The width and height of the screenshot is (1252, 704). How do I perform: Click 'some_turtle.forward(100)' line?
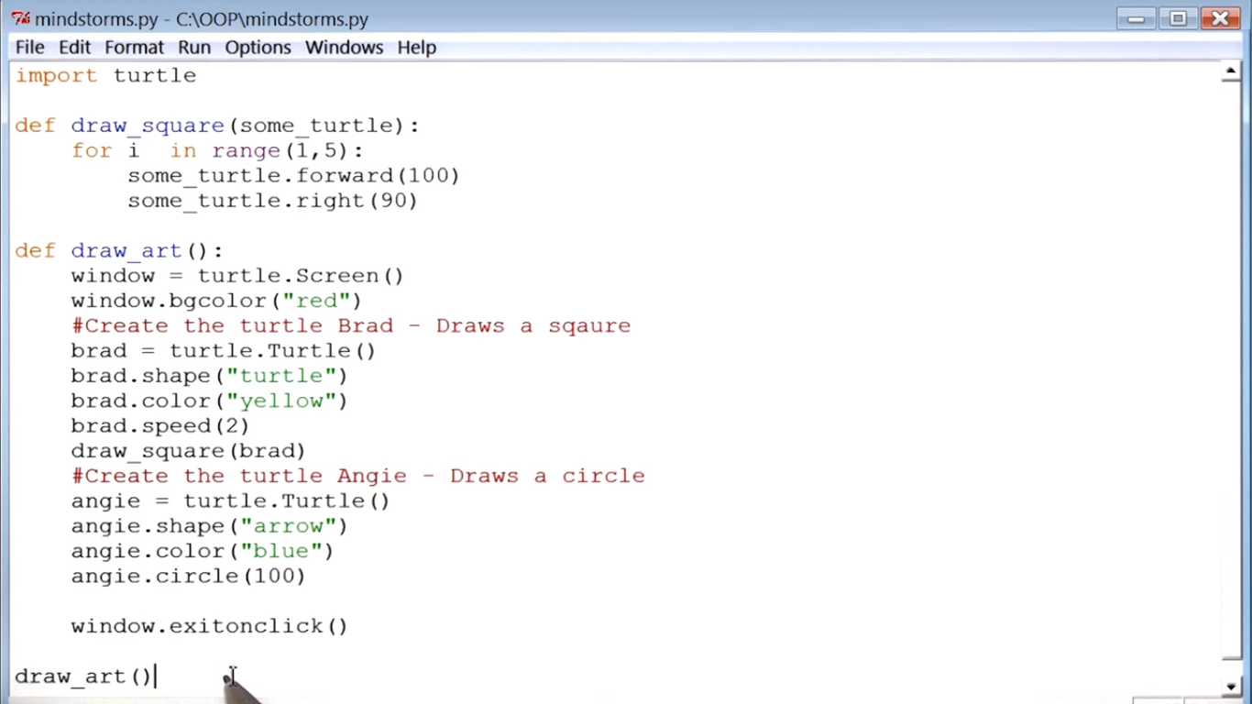(x=293, y=175)
